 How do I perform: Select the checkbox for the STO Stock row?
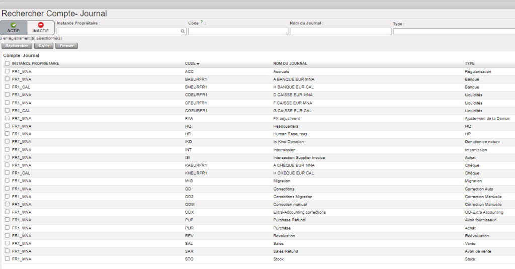(7, 259)
